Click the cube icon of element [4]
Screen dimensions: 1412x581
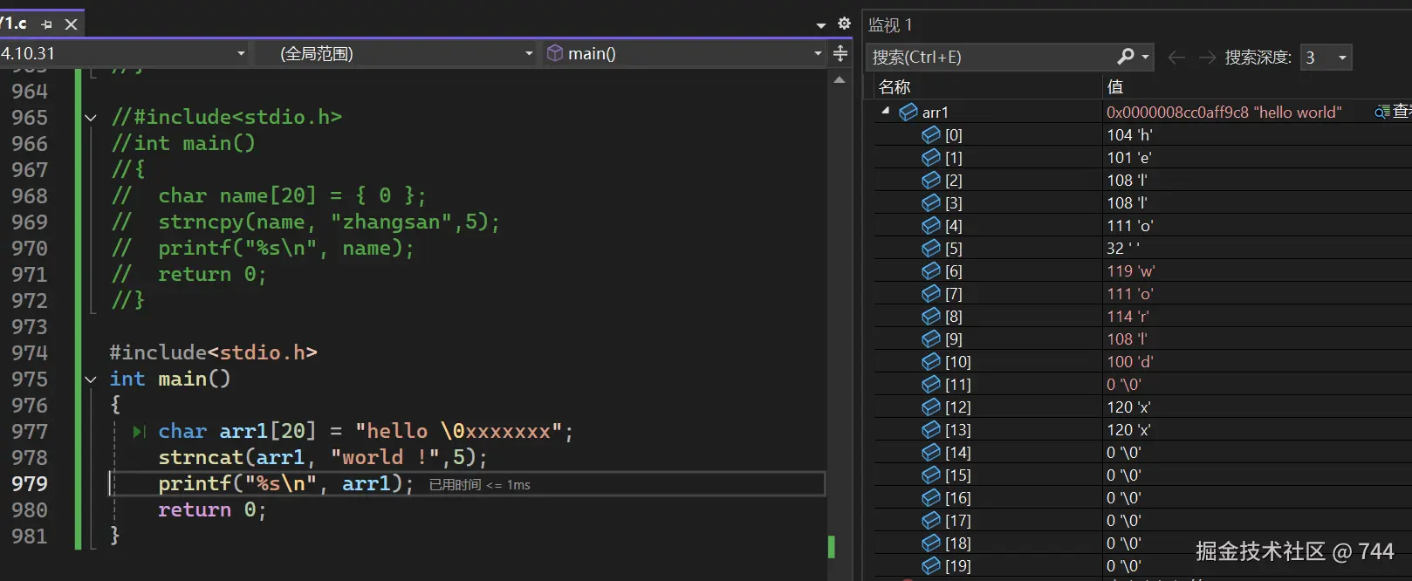point(931,225)
